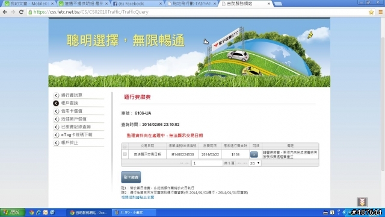This screenshot has height=217, width=385.
Task: Click the arrow icon beside eTag卡條碼下載
Action: pos(56,135)
